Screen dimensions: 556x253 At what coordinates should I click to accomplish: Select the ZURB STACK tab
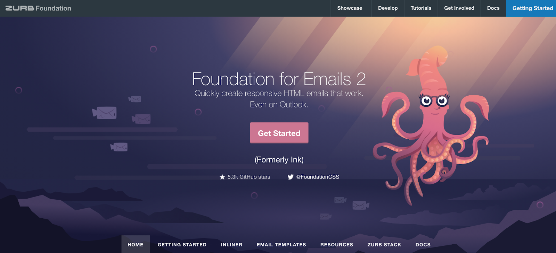384,244
